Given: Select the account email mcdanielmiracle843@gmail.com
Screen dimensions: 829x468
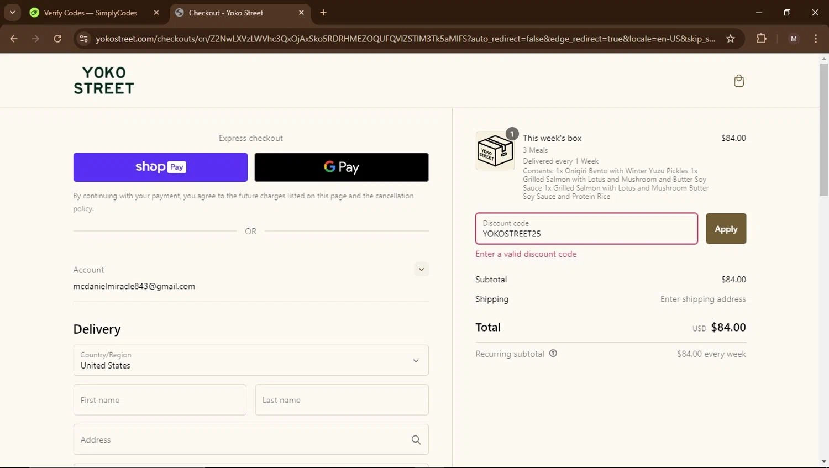Looking at the screenshot, I should [x=134, y=286].
